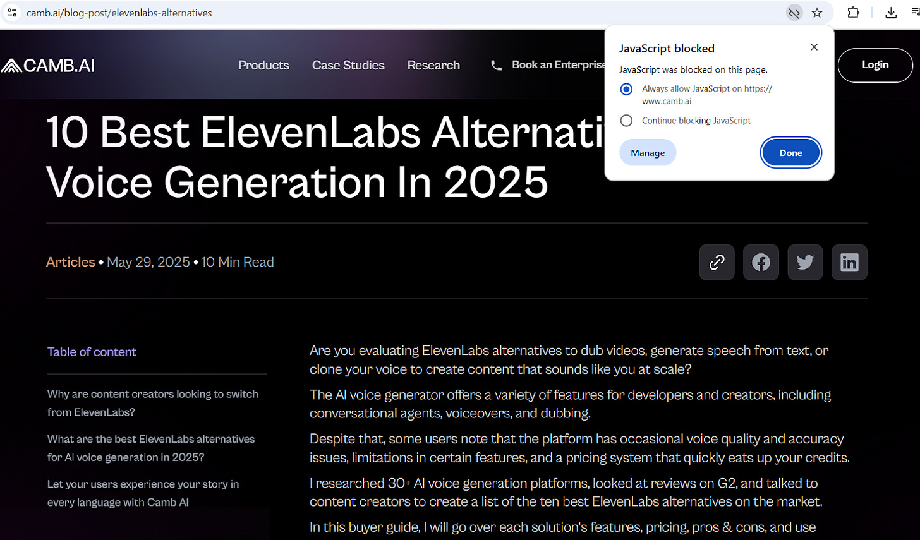
Task: Click the Book an Enterprise link
Action: [x=559, y=64]
